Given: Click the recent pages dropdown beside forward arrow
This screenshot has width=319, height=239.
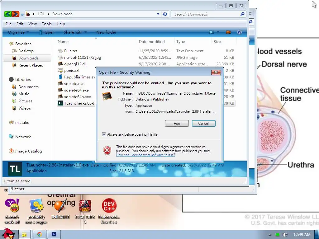Looking at the screenshot, I should click(22, 14).
